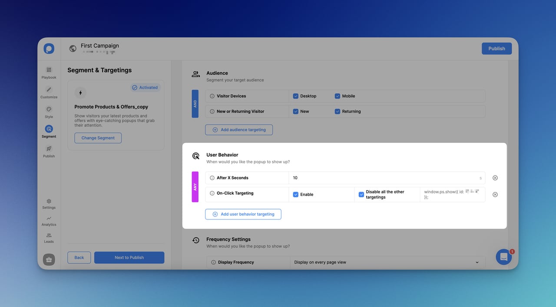The width and height of the screenshot is (556, 307).
Task: Toggle the 'Disable all the other targetings' checkbox
Action: pyautogui.click(x=361, y=194)
